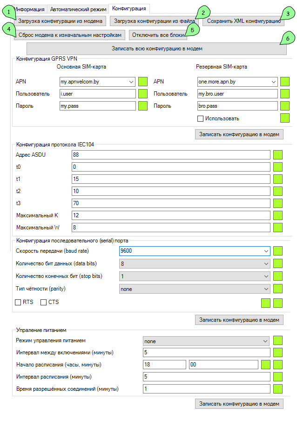Click Загрузка конфигурации из модема button
The width and height of the screenshot is (297, 428).
coord(60,21)
